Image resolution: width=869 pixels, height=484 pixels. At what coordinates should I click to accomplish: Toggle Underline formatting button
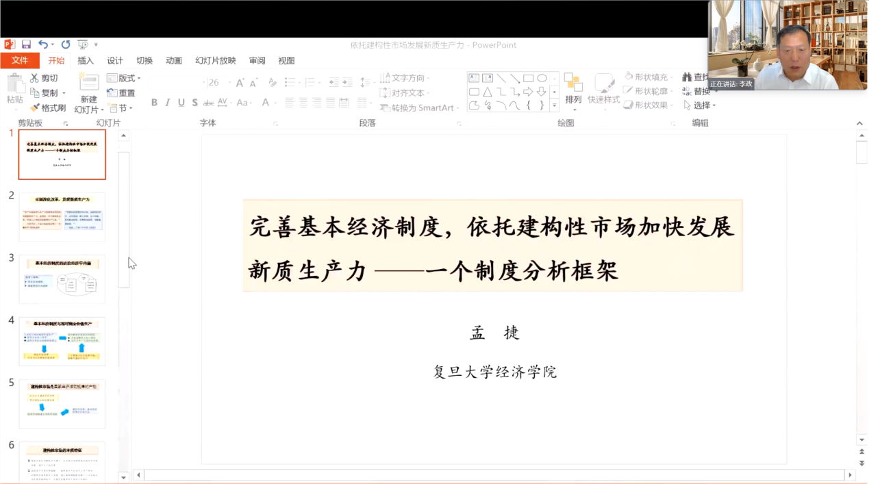[181, 103]
